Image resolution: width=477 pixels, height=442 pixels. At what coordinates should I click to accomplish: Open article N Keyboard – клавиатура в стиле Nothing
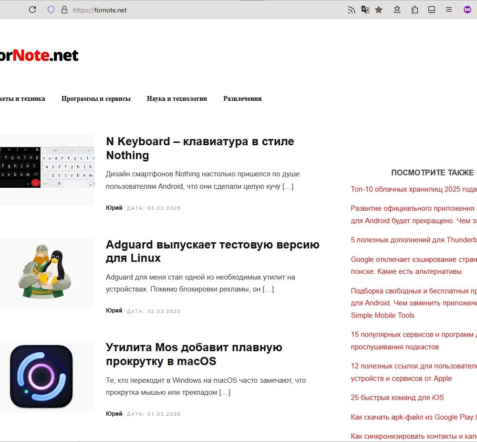click(x=200, y=148)
